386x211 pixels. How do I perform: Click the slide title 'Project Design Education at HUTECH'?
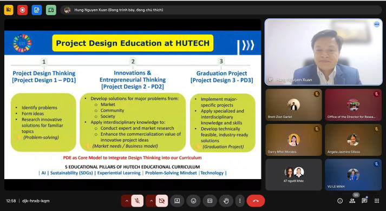click(x=133, y=43)
